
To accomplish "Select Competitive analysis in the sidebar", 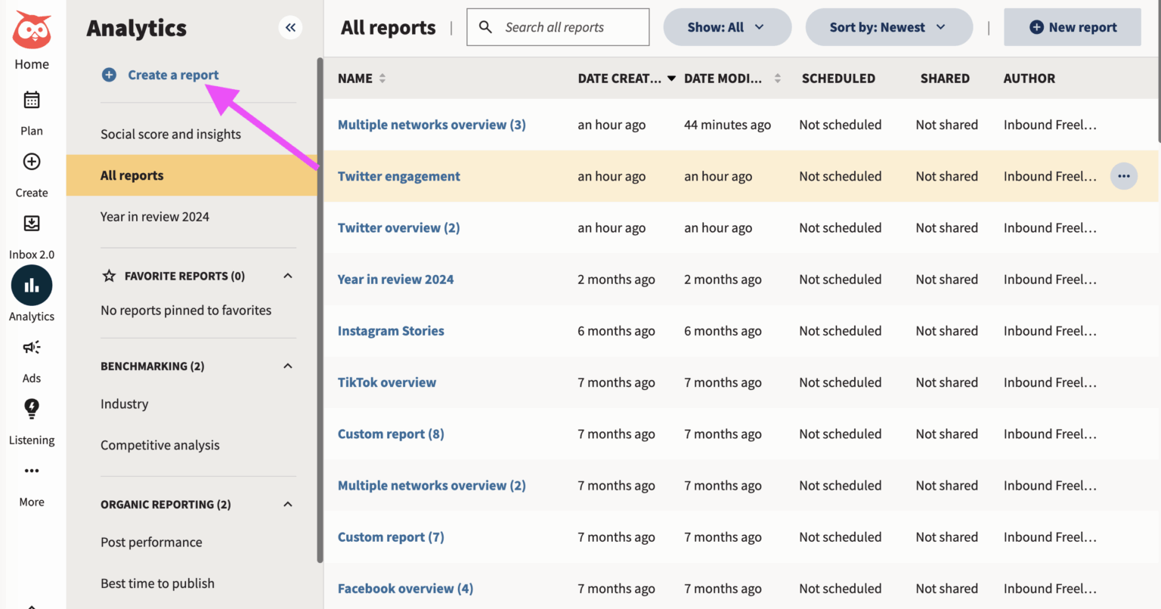I will click(x=160, y=446).
